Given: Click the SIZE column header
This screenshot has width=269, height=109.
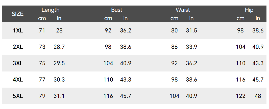Looking at the screenshot, I should pyautogui.click(x=18, y=14).
